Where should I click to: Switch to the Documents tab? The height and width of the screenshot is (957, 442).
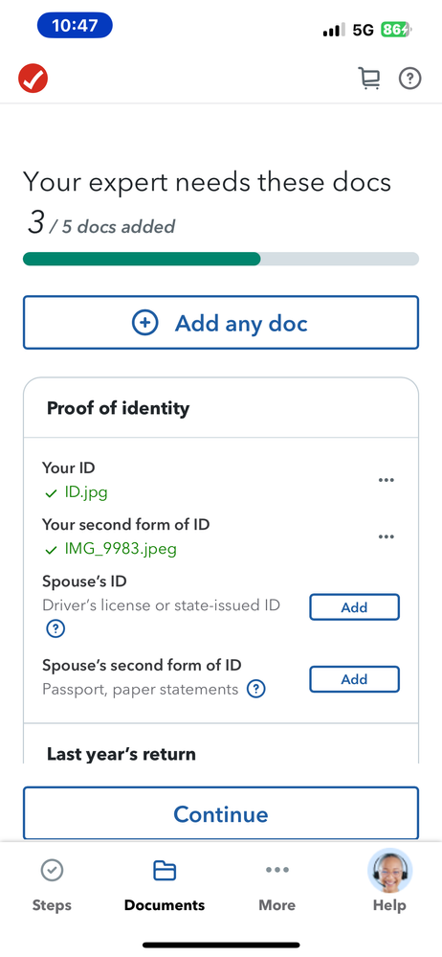[165, 883]
